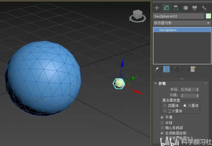This screenshot has width=212, height=146.
Task: Click the green Y axis gizmo arrow
Action: click(x=134, y=78)
